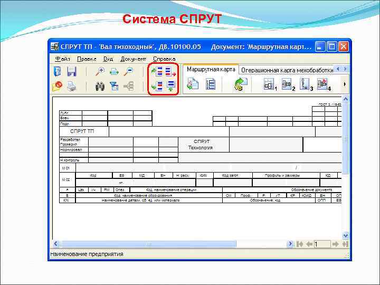Click the horizontal scrollbar thumb

(148, 243)
